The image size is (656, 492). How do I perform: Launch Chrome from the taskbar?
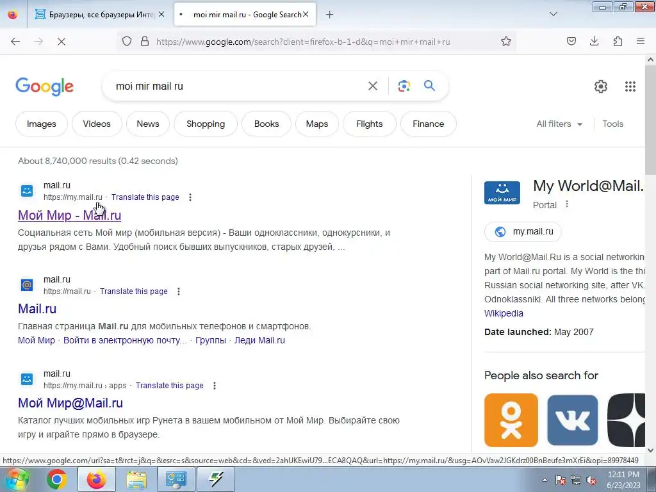pos(56,479)
